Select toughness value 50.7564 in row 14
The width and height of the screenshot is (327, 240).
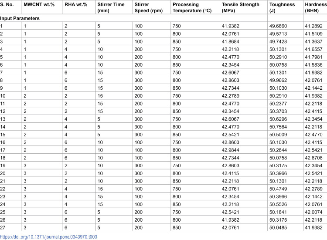click(x=278, y=127)
